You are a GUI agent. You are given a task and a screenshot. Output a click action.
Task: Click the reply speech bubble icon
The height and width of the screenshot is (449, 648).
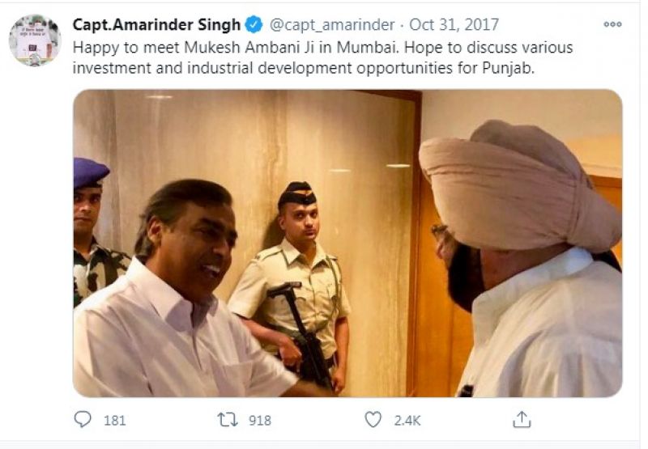tap(83, 419)
